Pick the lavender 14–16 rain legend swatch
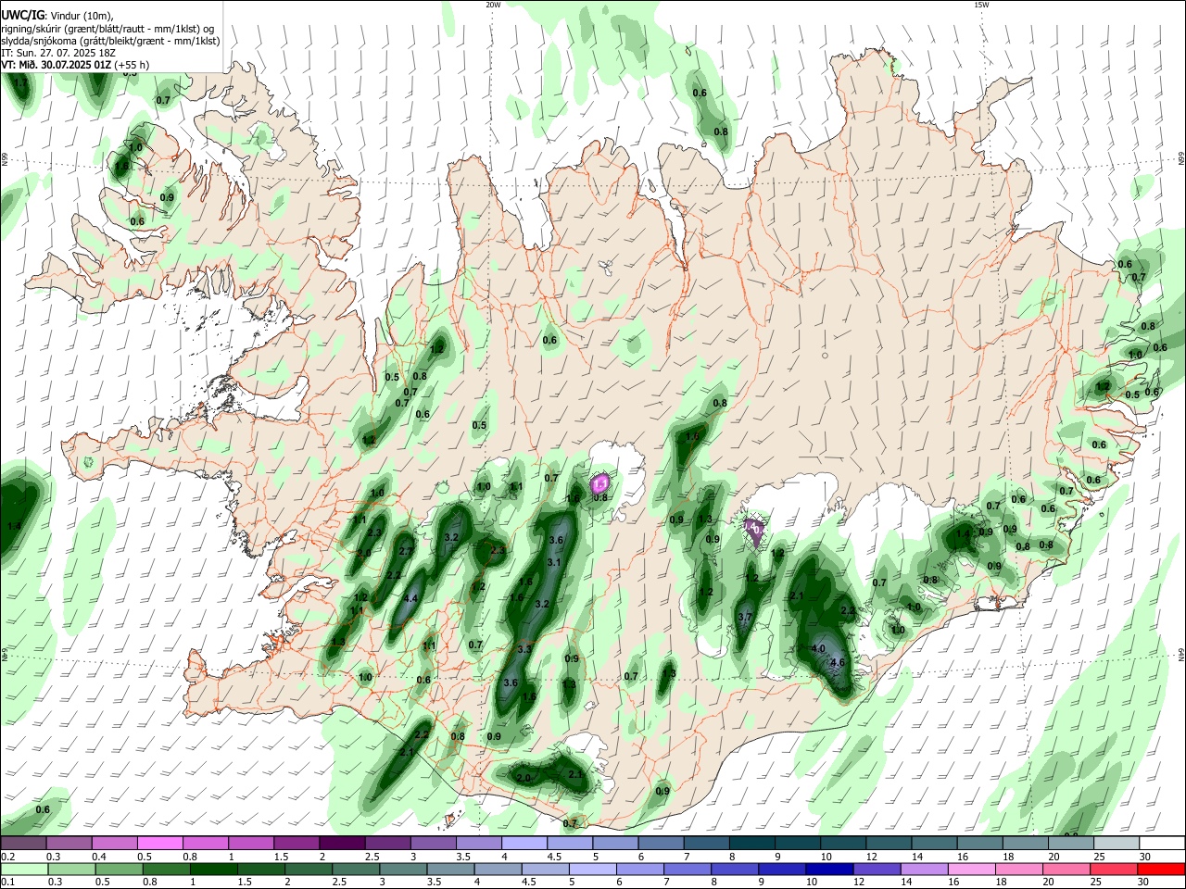 (925, 870)
